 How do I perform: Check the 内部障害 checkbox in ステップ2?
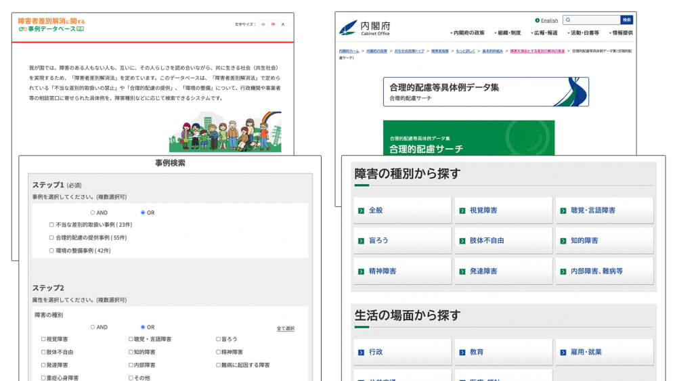point(131,365)
